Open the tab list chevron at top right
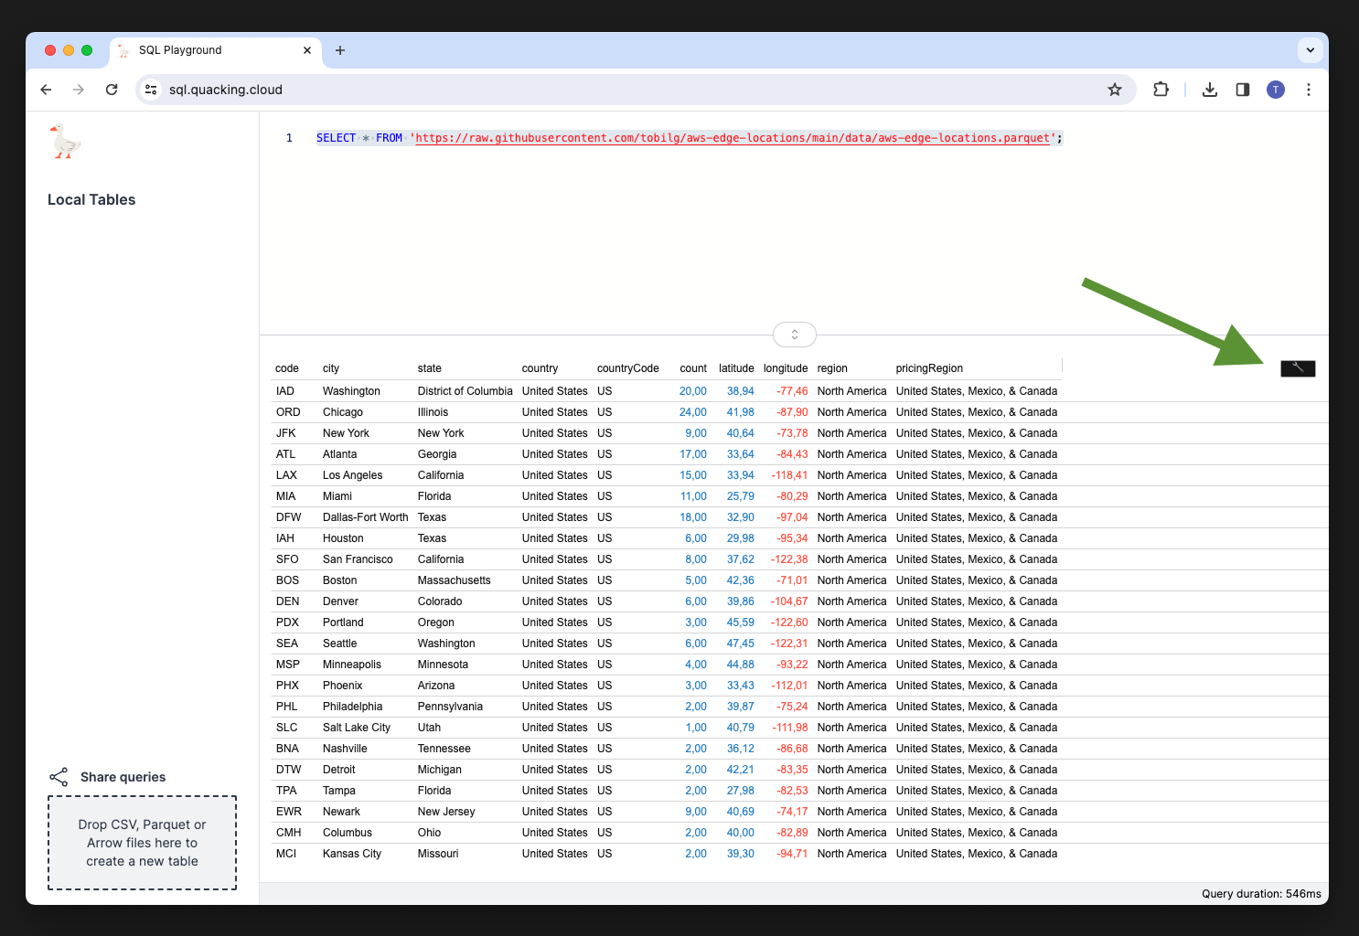 [x=1311, y=50]
